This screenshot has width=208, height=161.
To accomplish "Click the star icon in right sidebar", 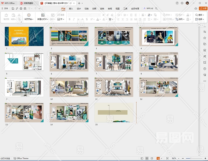I will [205, 38].
